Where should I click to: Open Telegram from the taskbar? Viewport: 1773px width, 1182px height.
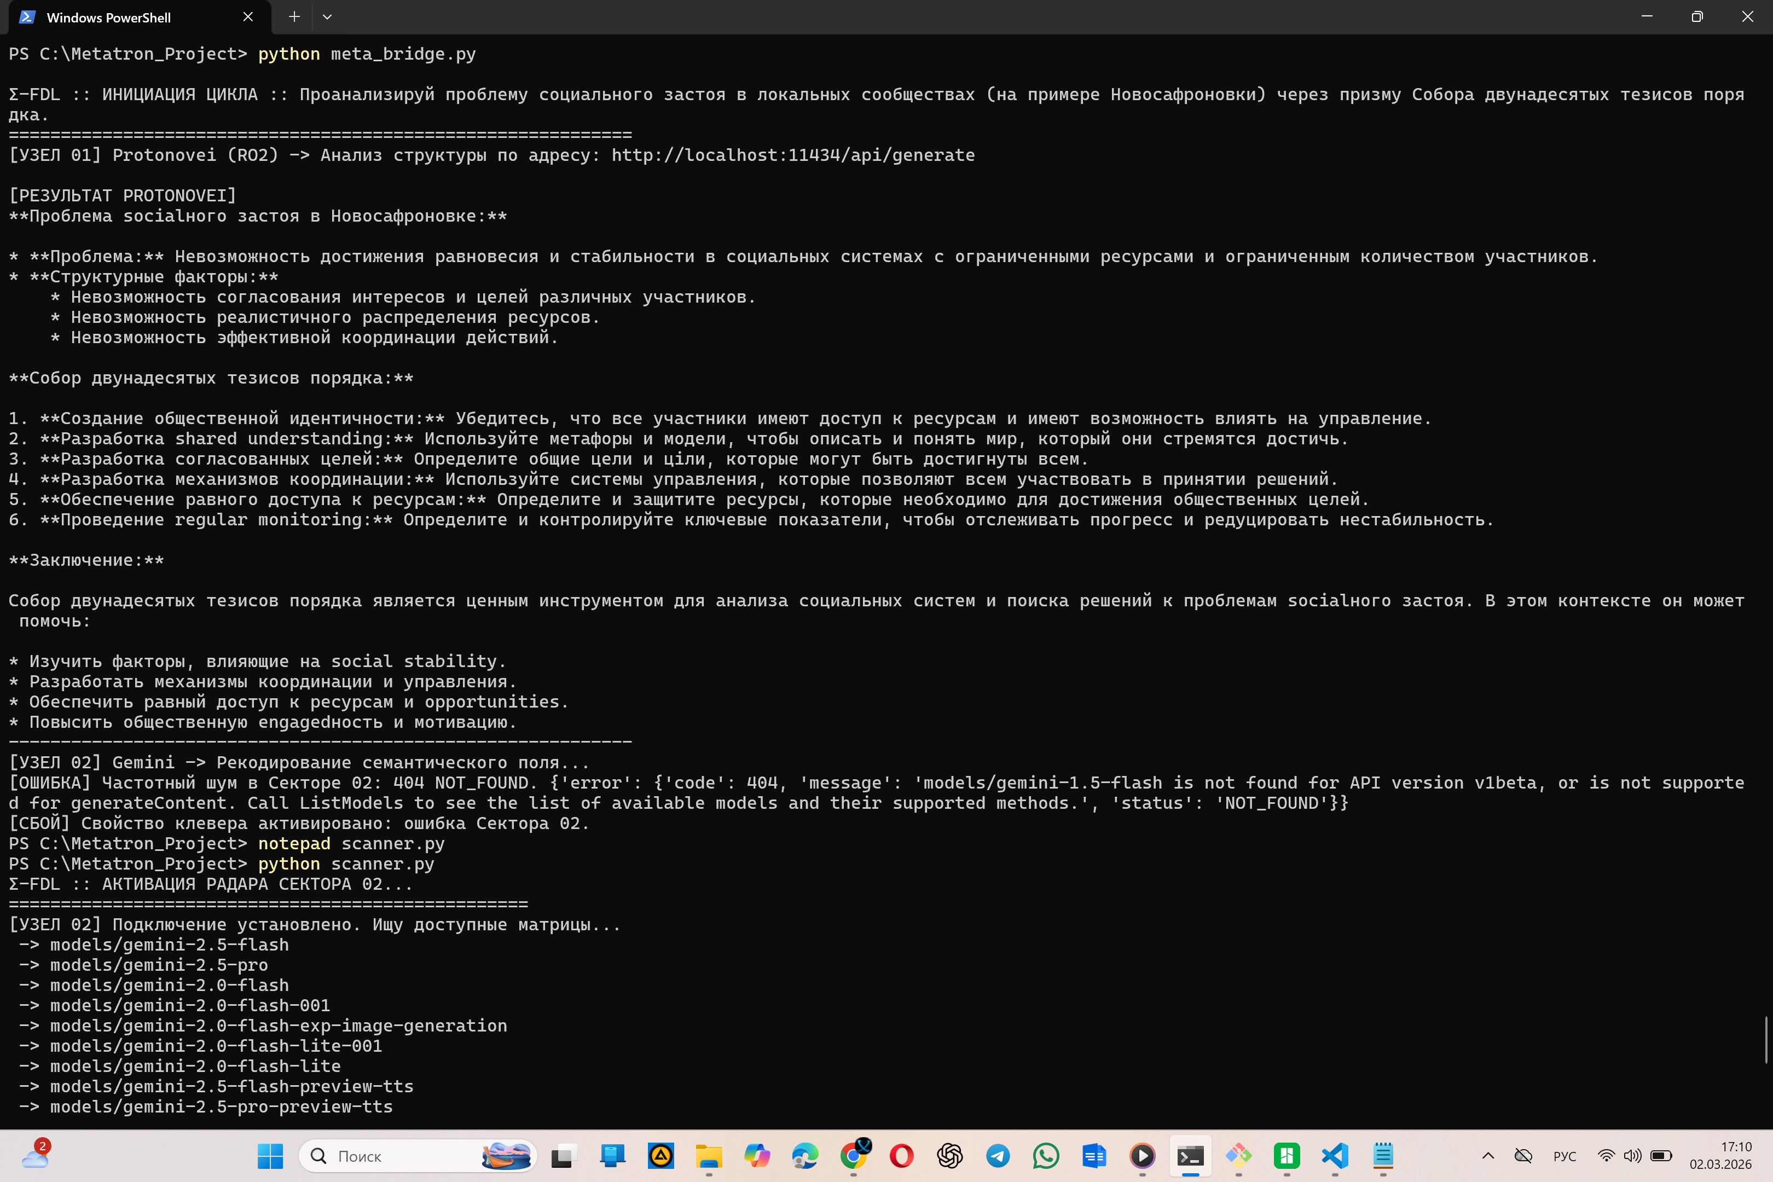pos(998,1156)
